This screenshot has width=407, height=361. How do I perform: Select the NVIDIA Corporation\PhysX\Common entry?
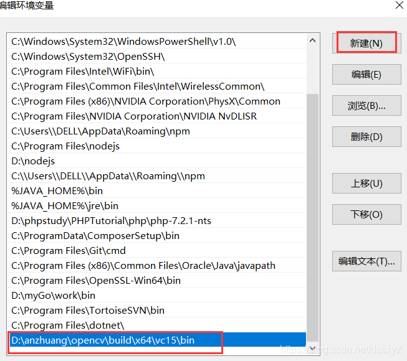[157, 101]
